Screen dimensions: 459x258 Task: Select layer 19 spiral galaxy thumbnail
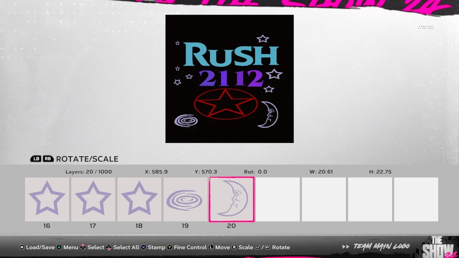tap(185, 199)
